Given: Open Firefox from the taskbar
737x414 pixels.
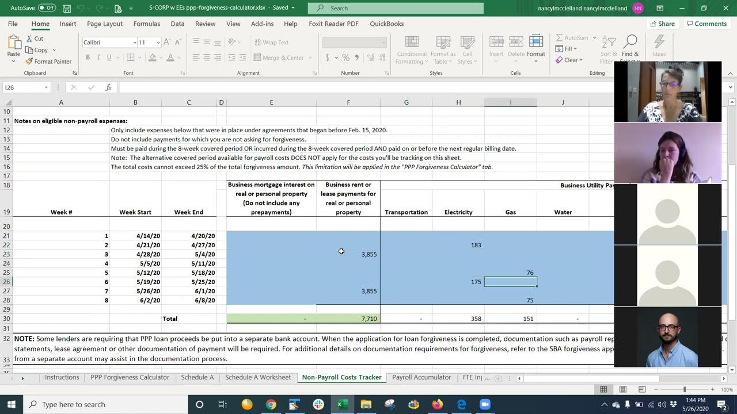Looking at the screenshot, I should (438, 404).
